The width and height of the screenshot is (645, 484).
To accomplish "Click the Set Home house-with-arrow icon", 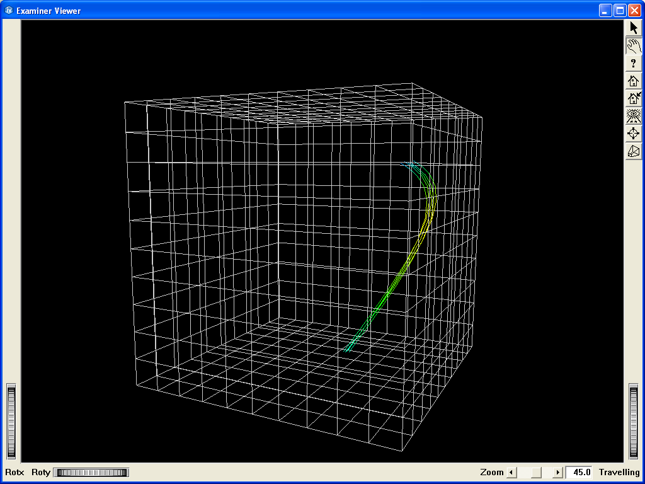I will (x=634, y=98).
